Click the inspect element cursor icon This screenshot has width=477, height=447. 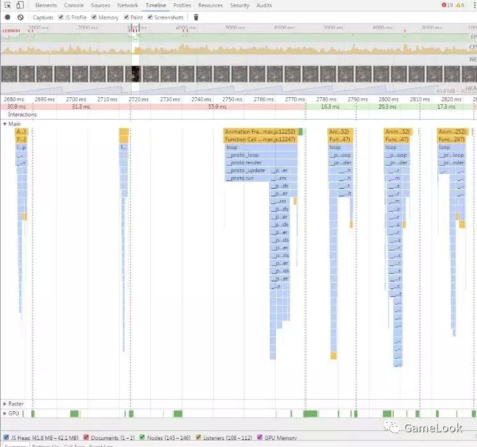pyautogui.click(x=7, y=5)
